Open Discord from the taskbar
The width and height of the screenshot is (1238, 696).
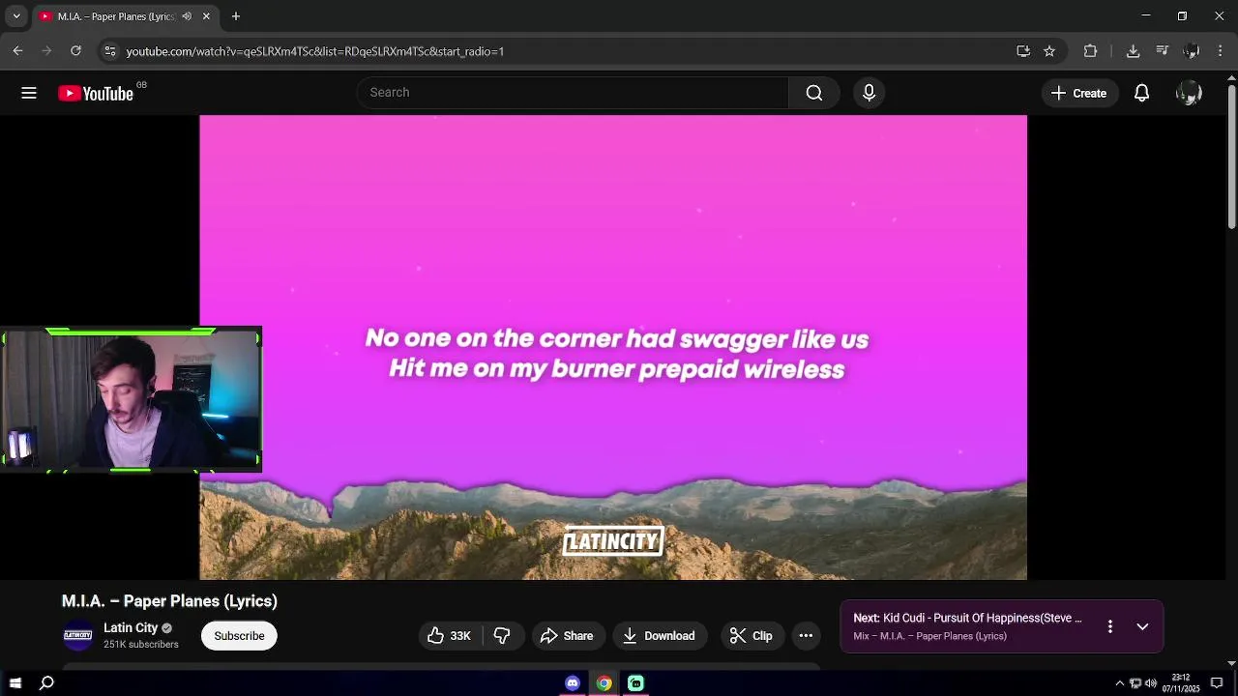(x=573, y=683)
